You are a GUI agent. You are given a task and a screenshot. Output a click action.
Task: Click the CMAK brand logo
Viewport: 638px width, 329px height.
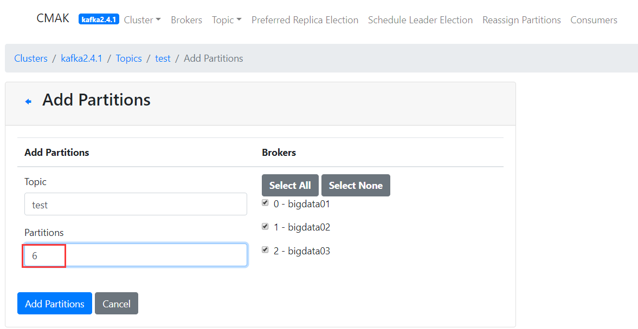53,18
